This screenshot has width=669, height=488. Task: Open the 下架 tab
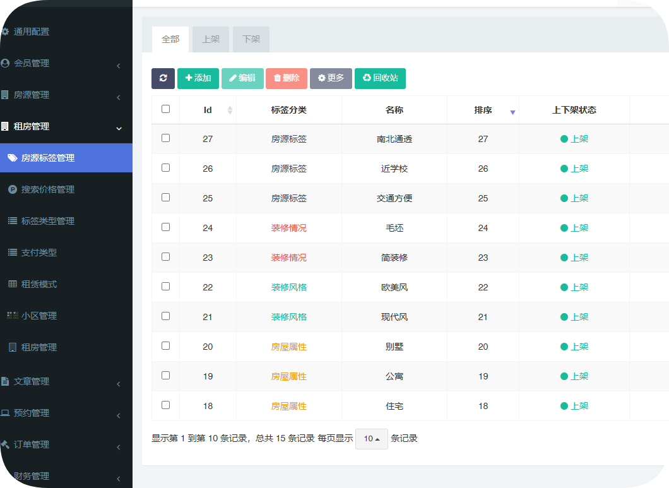coord(251,39)
